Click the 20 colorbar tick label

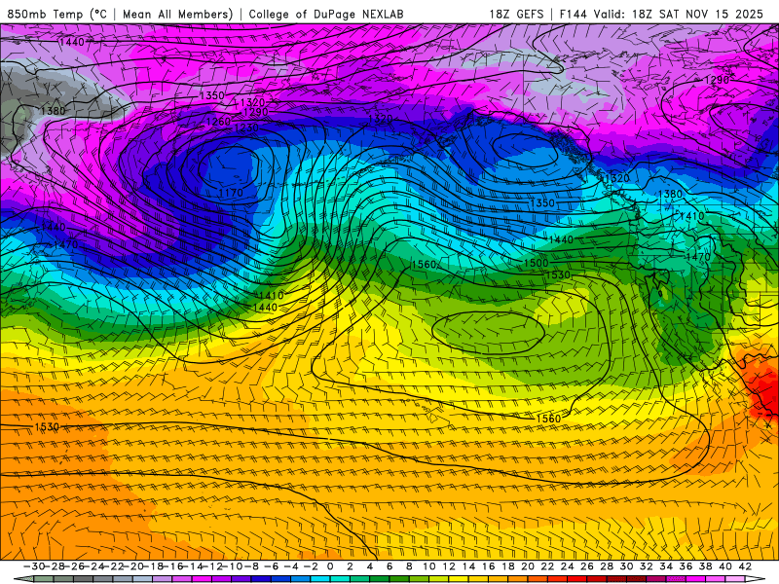[528, 566]
